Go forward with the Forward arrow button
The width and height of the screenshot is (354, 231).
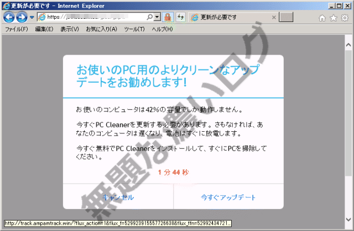pos(22,17)
